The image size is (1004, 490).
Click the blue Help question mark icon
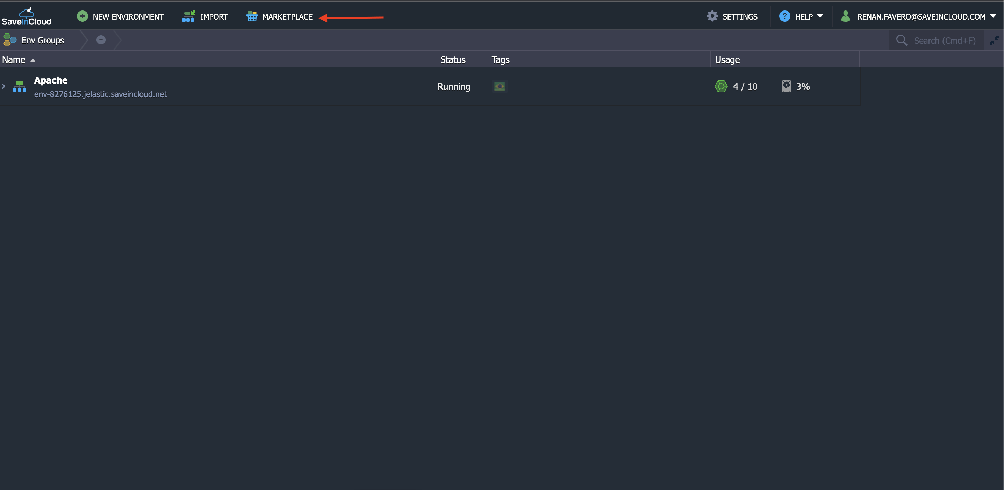pos(784,16)
